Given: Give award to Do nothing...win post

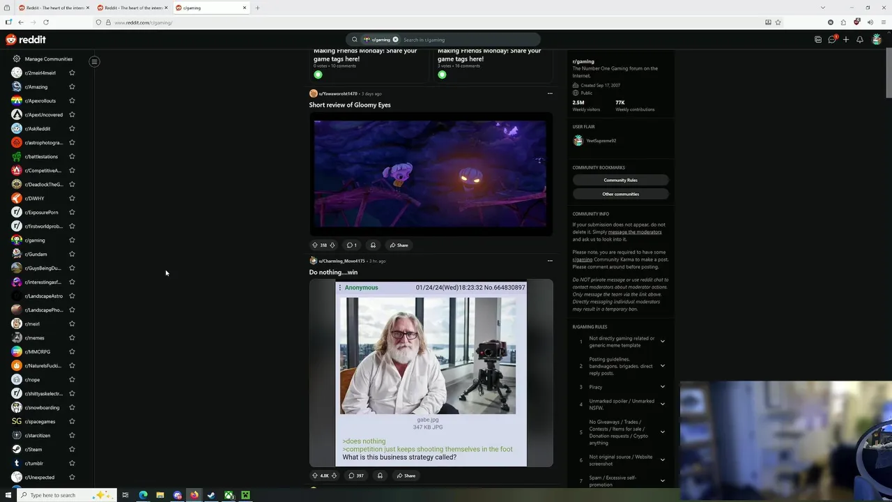Looking at the screenshot, I should tap(380, 476).
